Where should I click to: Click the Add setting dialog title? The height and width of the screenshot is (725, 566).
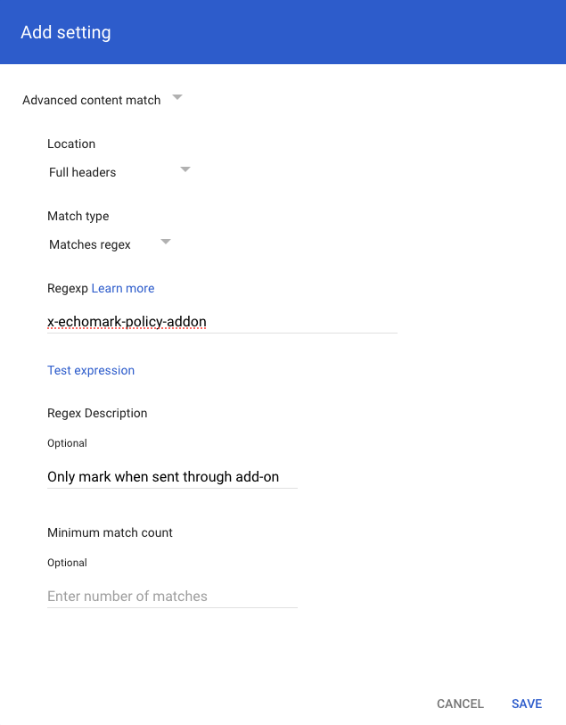(66, 32)
